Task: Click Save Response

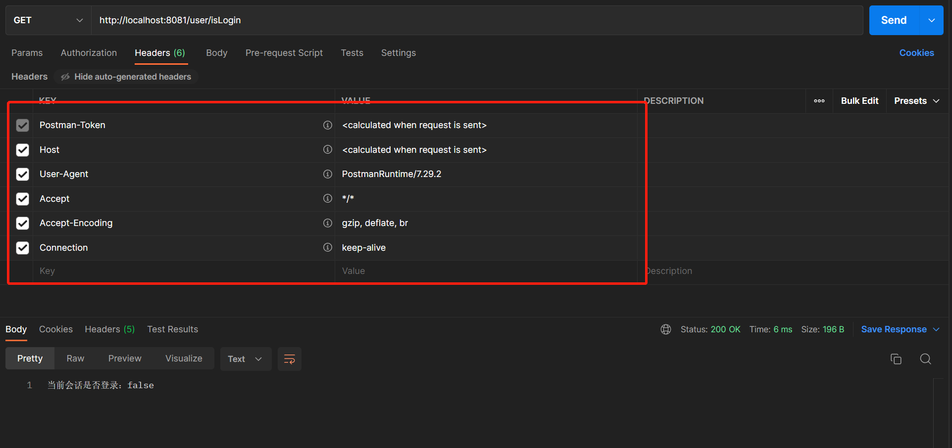Action: click(x=894, y=329)
